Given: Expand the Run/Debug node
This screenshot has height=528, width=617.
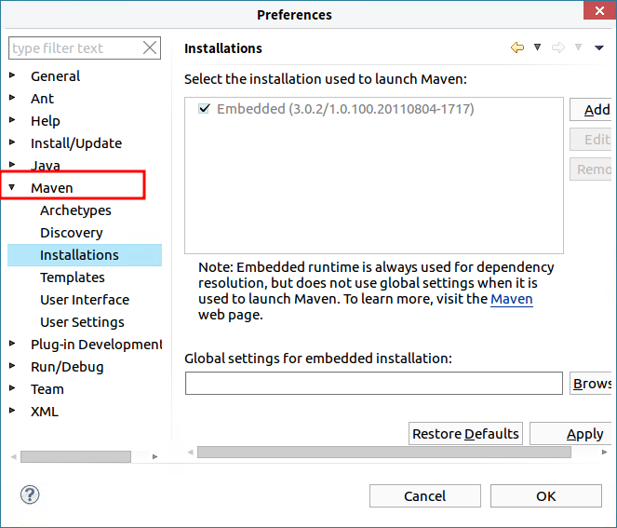Looking at the screenshot, I should tap(12, 366).
